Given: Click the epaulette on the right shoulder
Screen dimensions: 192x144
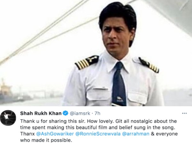Looking at the screenshot, I should click(x=149, y=65).
